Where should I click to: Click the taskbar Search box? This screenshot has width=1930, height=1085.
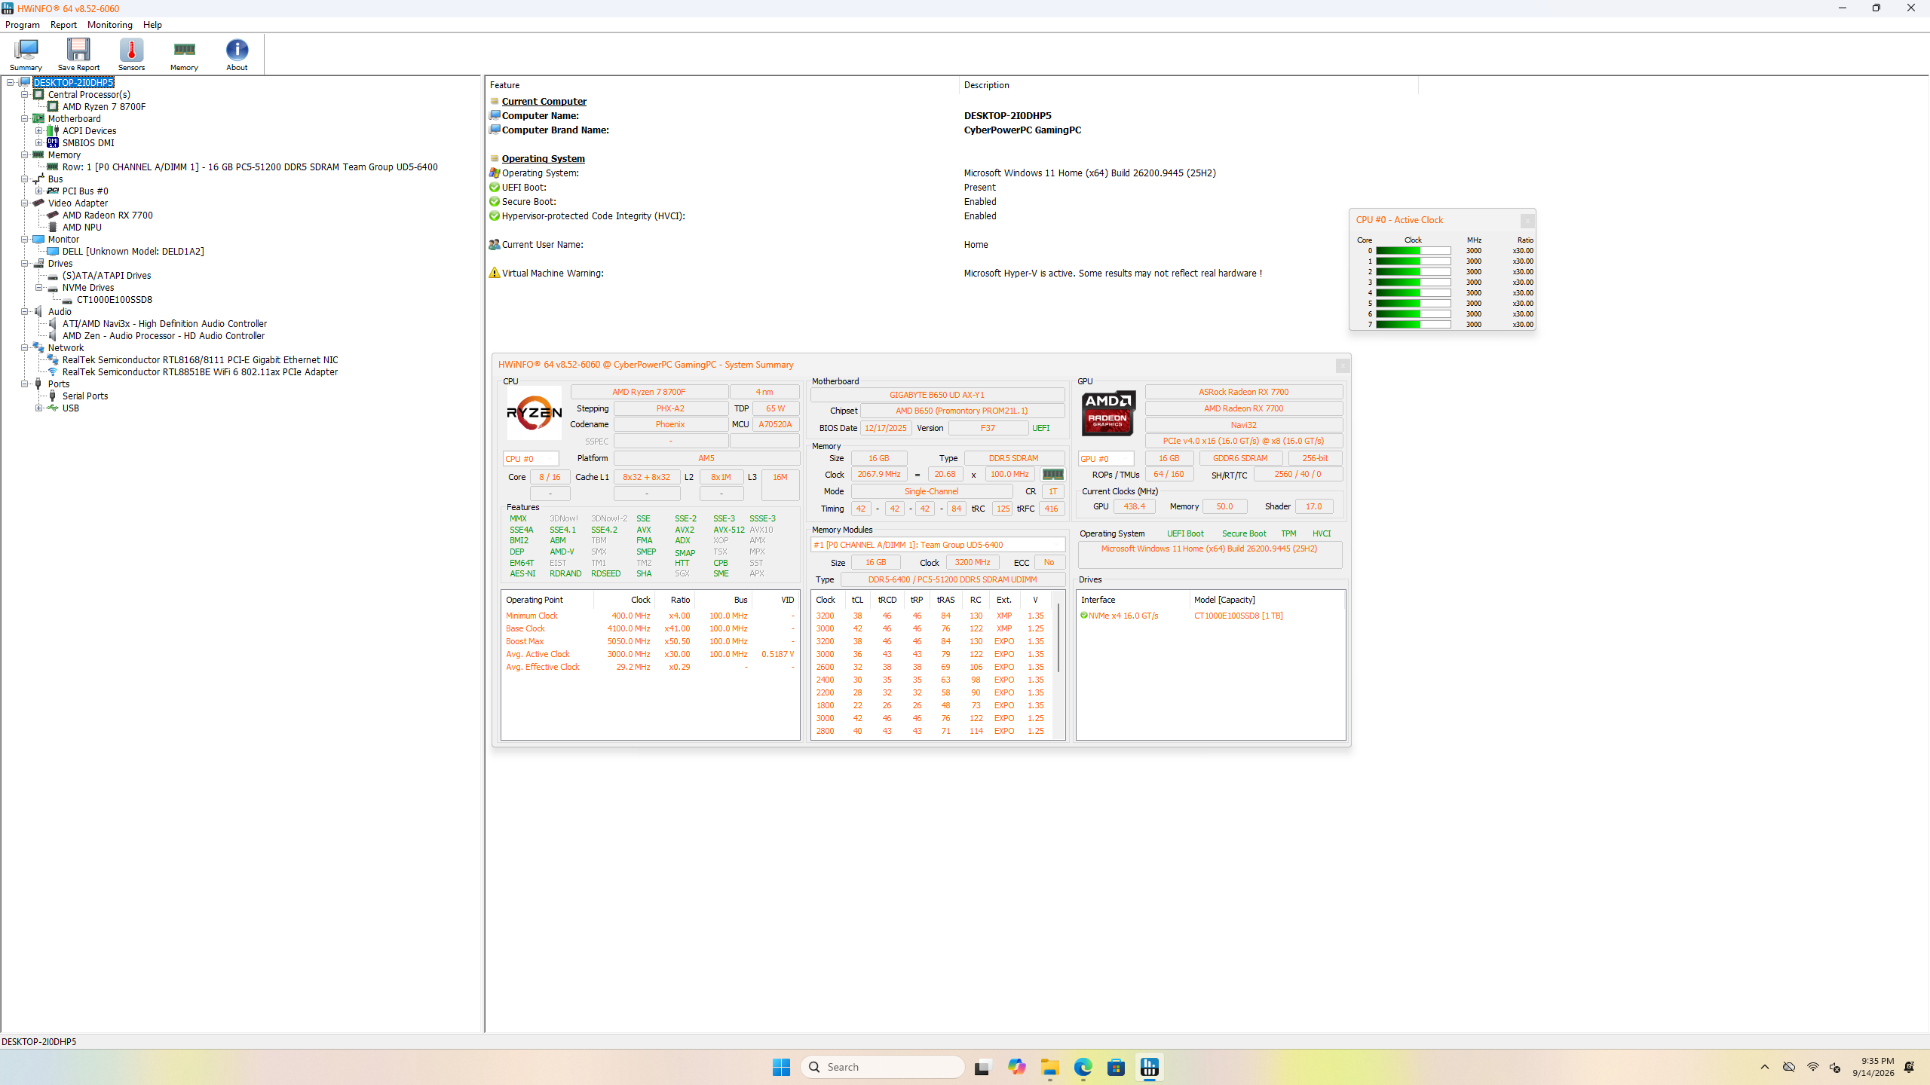pos(883,1067)
